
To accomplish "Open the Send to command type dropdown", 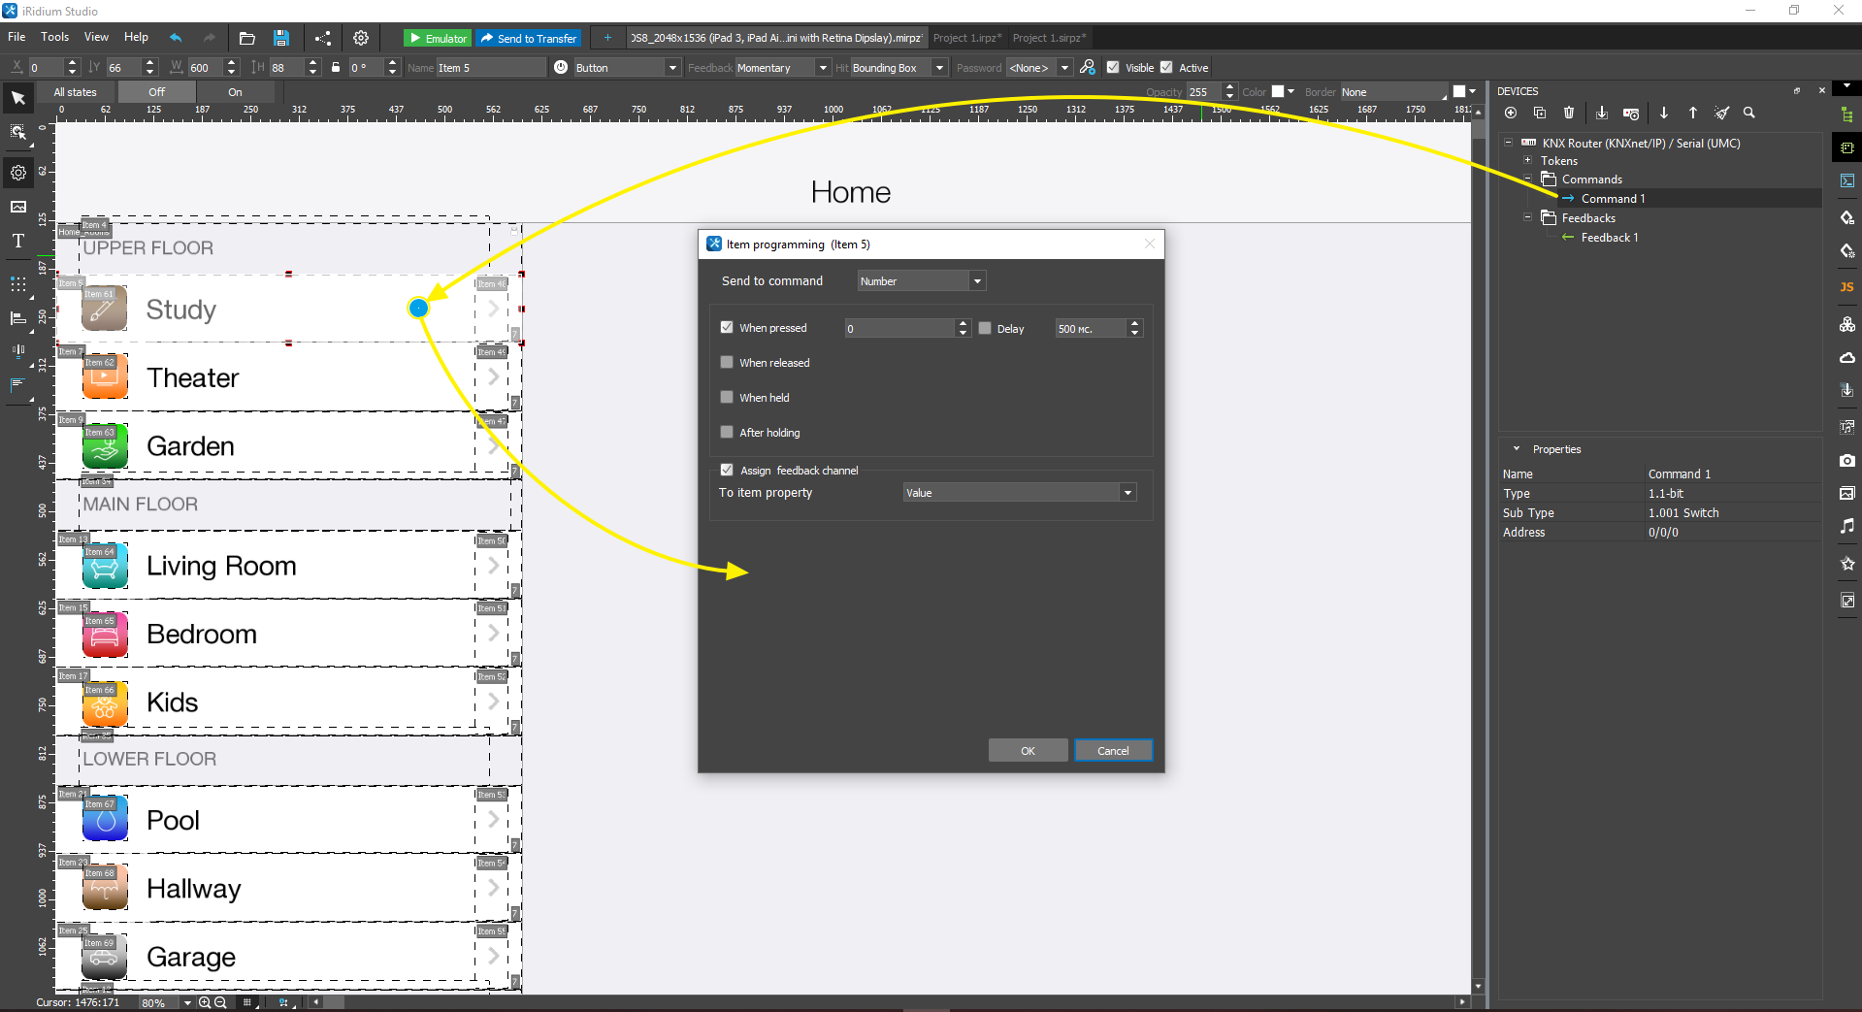I will tap(977, 280).
